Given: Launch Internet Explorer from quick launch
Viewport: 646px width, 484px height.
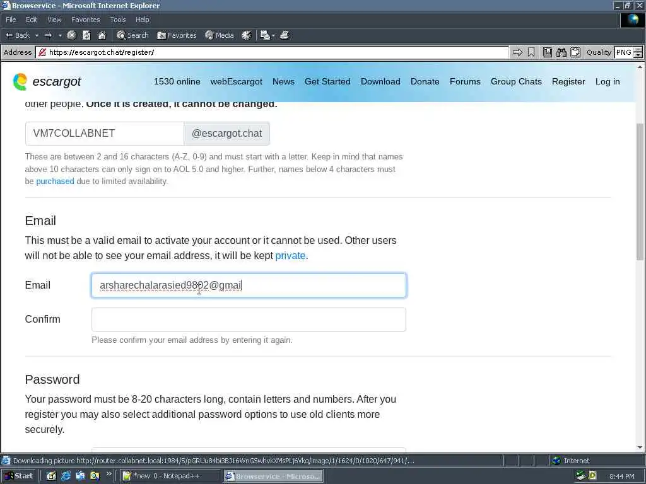Looking at the screenshot, I should [66, 476].
